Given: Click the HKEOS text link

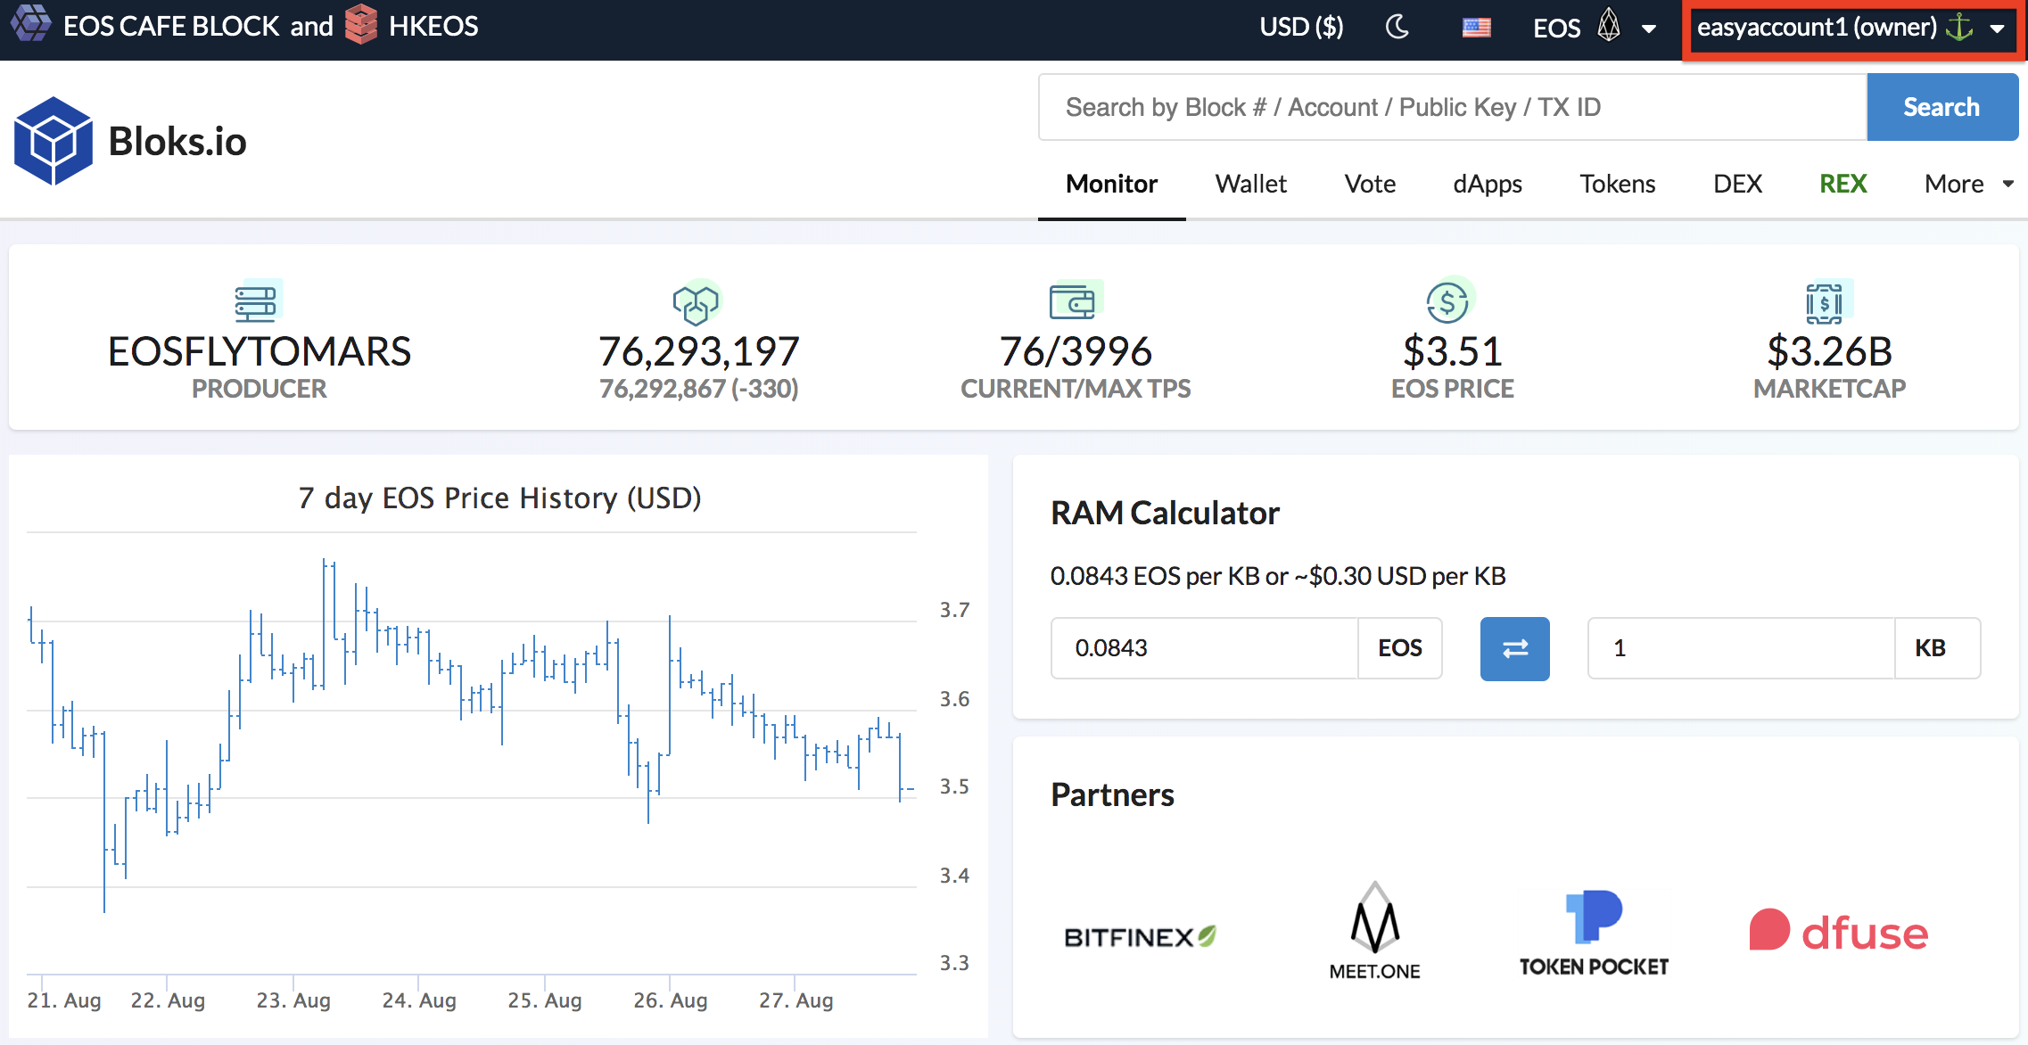Looking at the screenshot, I should pos(433,26).
